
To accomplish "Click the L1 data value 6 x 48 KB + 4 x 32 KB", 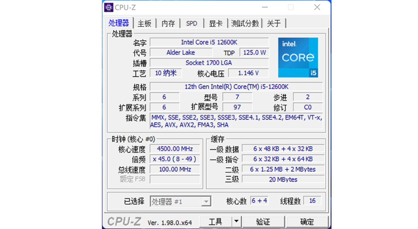I will (283, 149).
